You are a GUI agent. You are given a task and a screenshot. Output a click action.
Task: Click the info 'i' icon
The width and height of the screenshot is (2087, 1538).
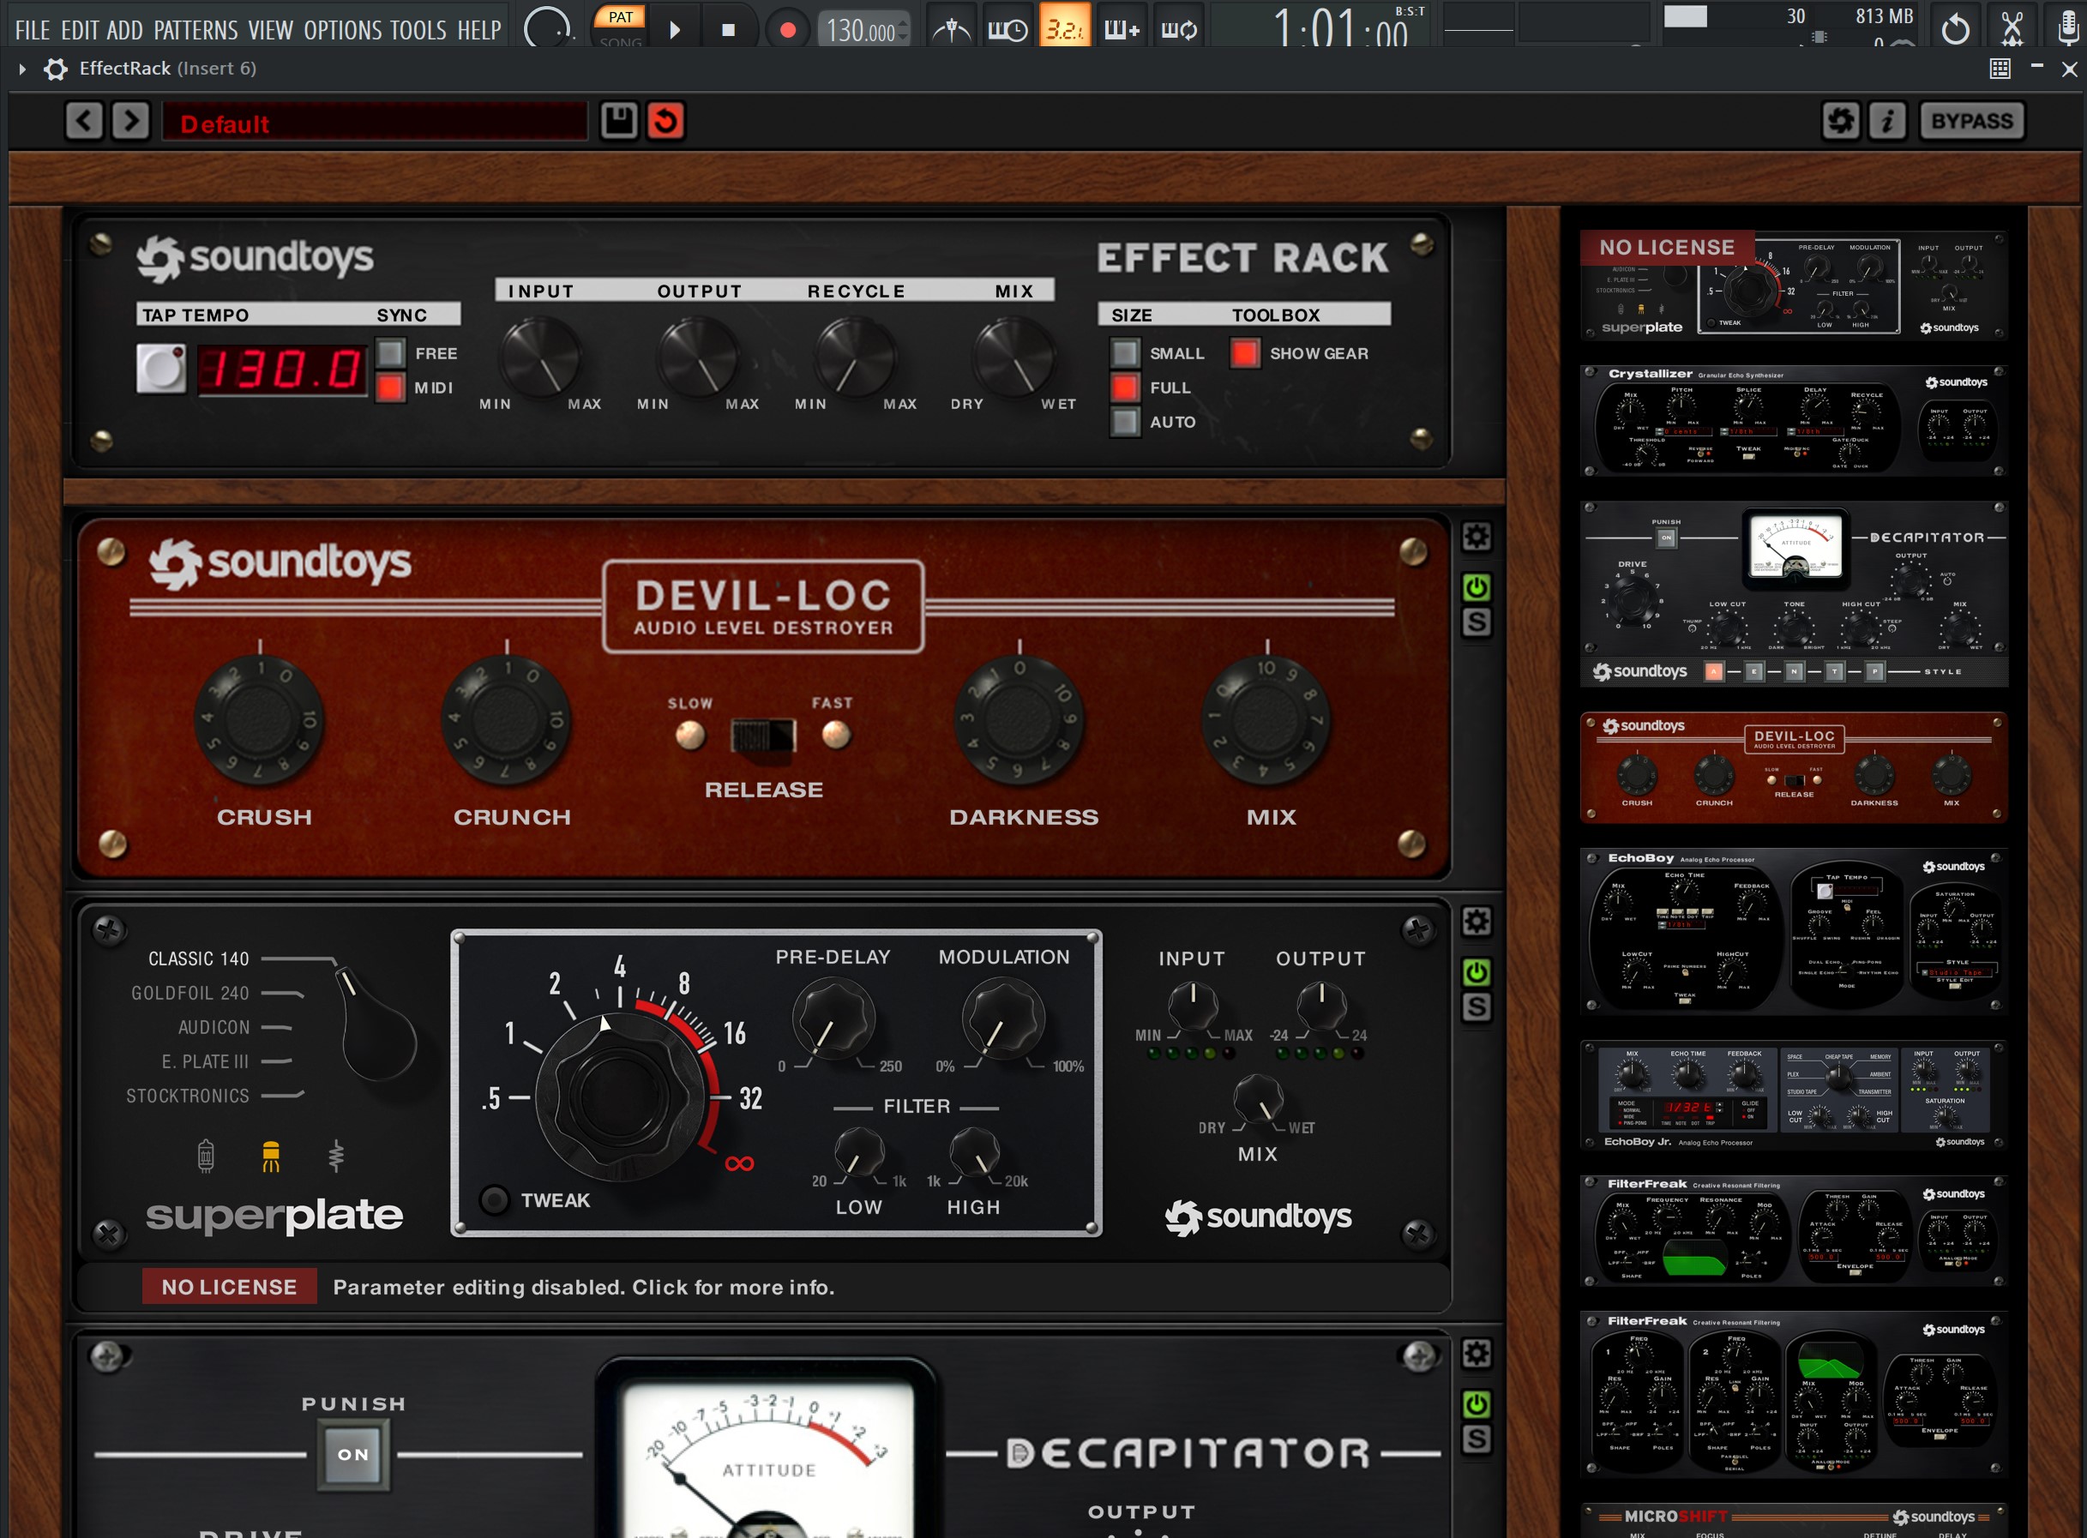tap(1888, 121)
